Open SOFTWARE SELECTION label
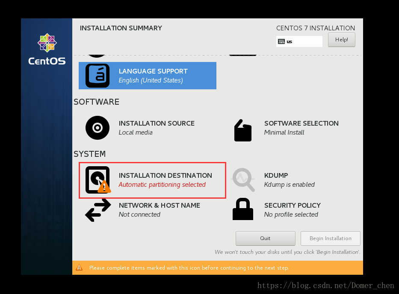Screen dimensions: 399x294 (x=301, y=123)
